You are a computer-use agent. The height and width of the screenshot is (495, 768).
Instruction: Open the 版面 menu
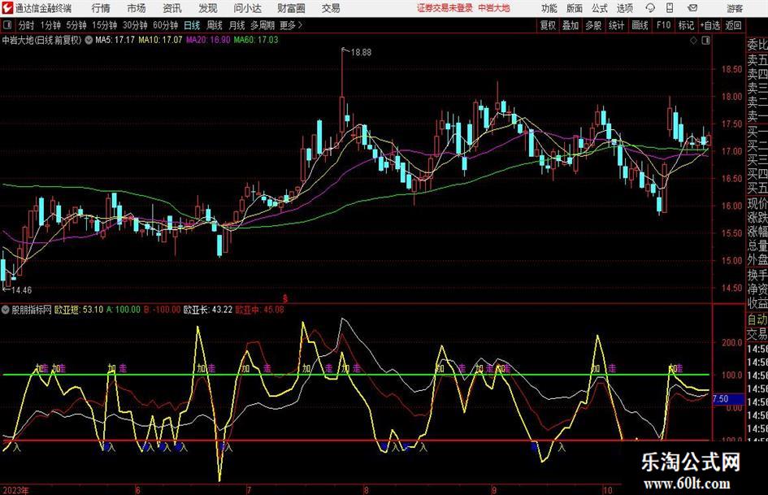575,8
